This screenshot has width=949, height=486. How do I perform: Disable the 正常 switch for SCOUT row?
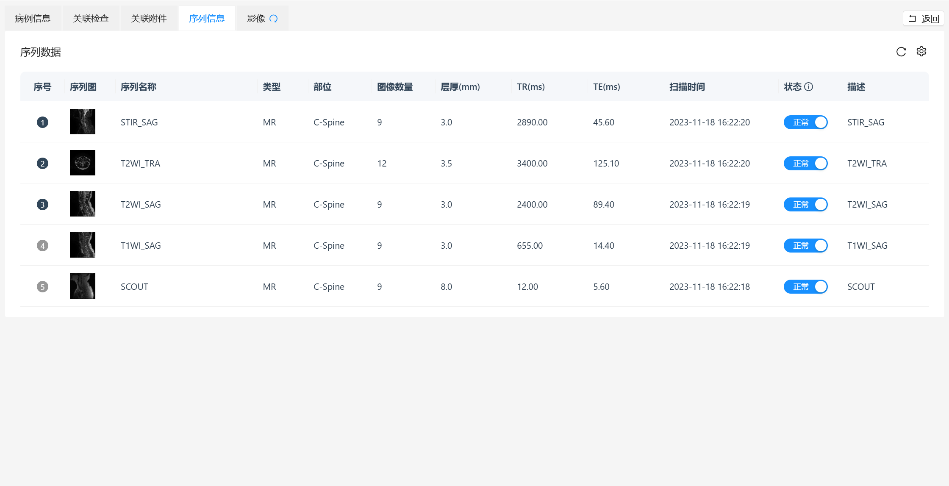pyautogui.click(x=805, y=287)
